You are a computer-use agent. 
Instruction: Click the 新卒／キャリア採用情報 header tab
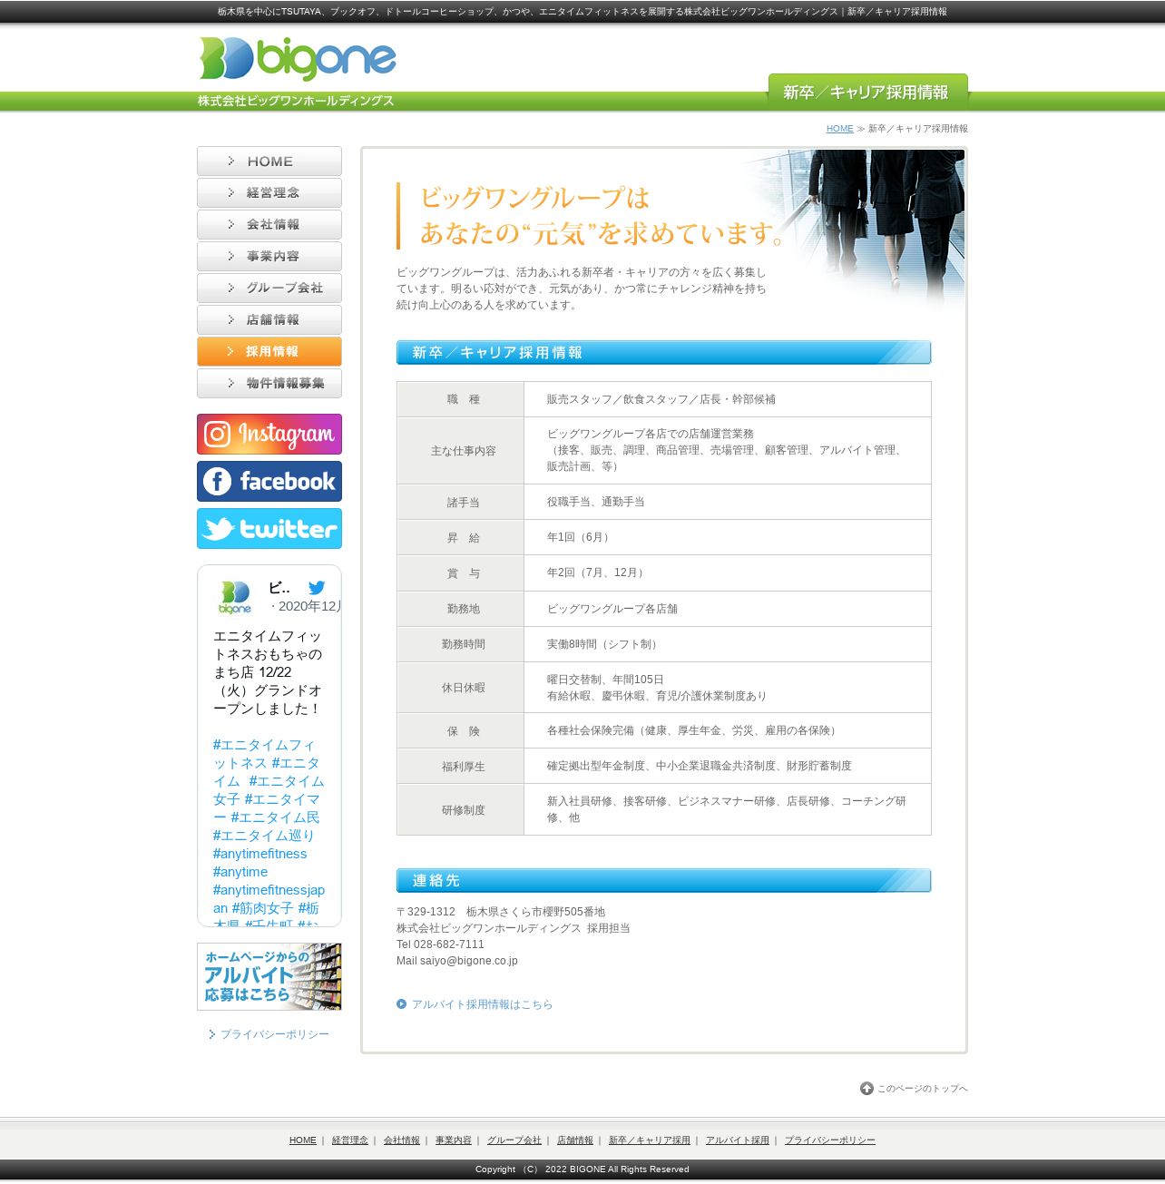[867, 92]
